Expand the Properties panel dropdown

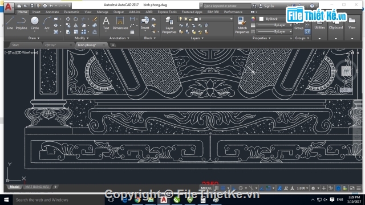pos(262,38)
